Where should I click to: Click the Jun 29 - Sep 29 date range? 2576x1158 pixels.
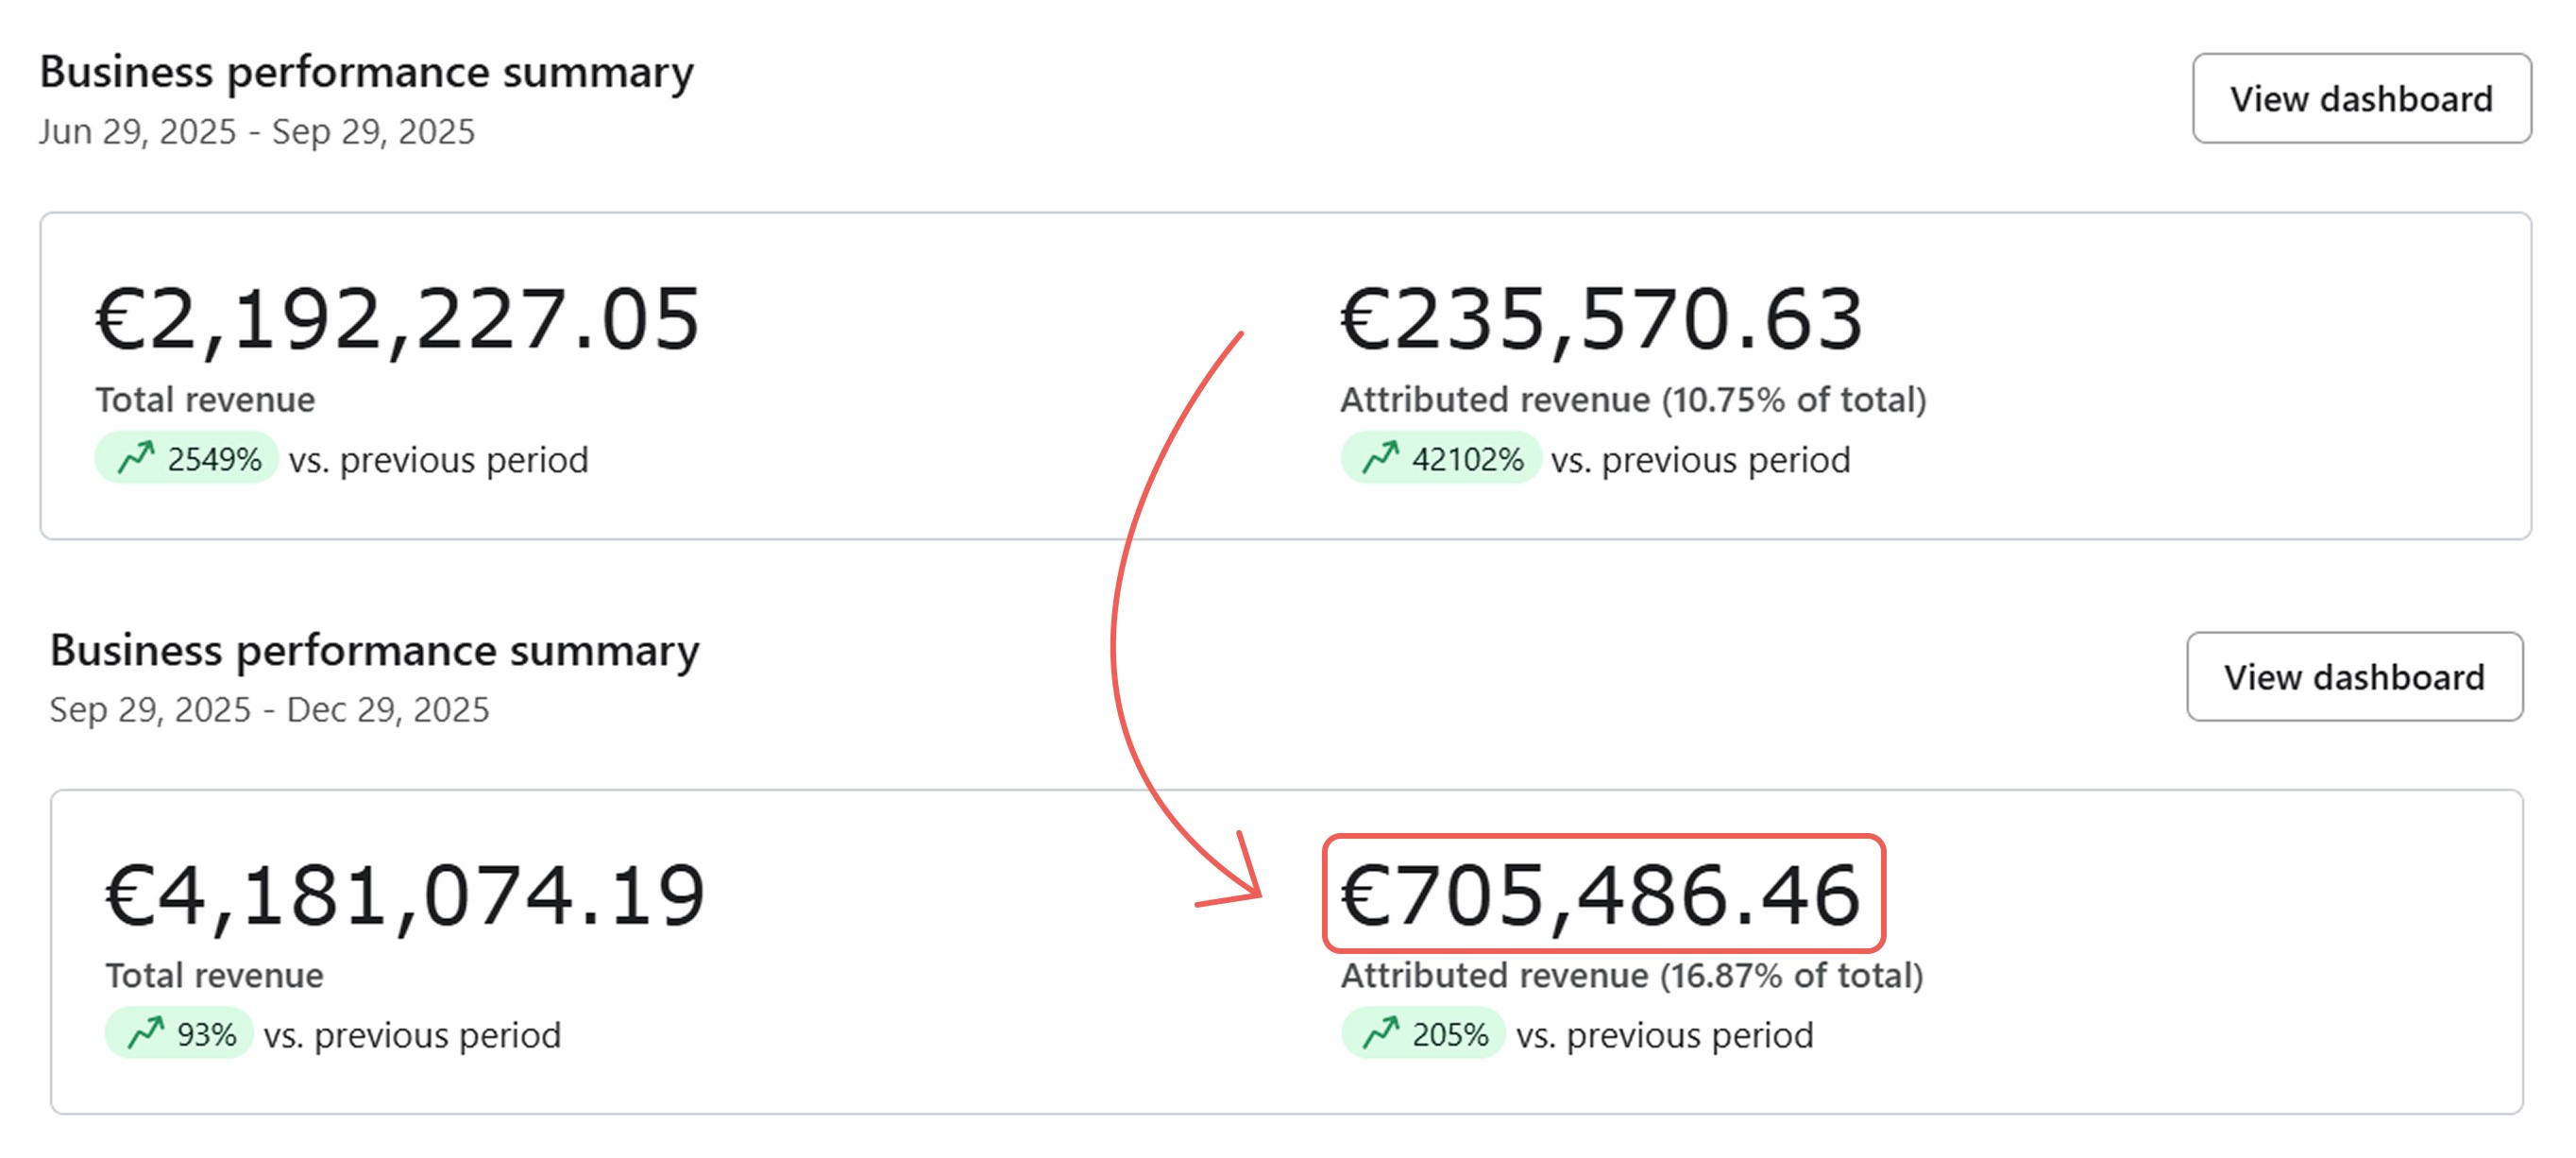257,131
